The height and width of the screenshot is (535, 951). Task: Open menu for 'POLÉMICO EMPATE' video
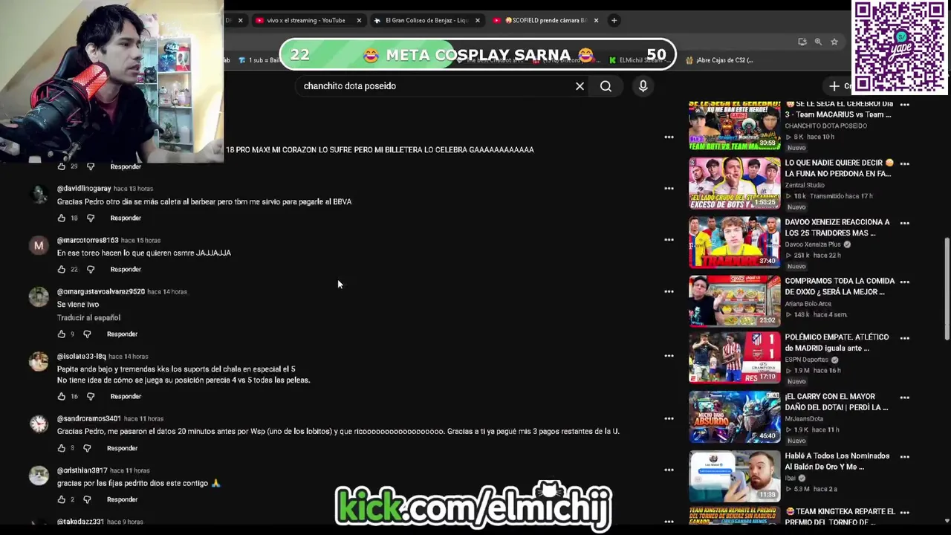904,338
